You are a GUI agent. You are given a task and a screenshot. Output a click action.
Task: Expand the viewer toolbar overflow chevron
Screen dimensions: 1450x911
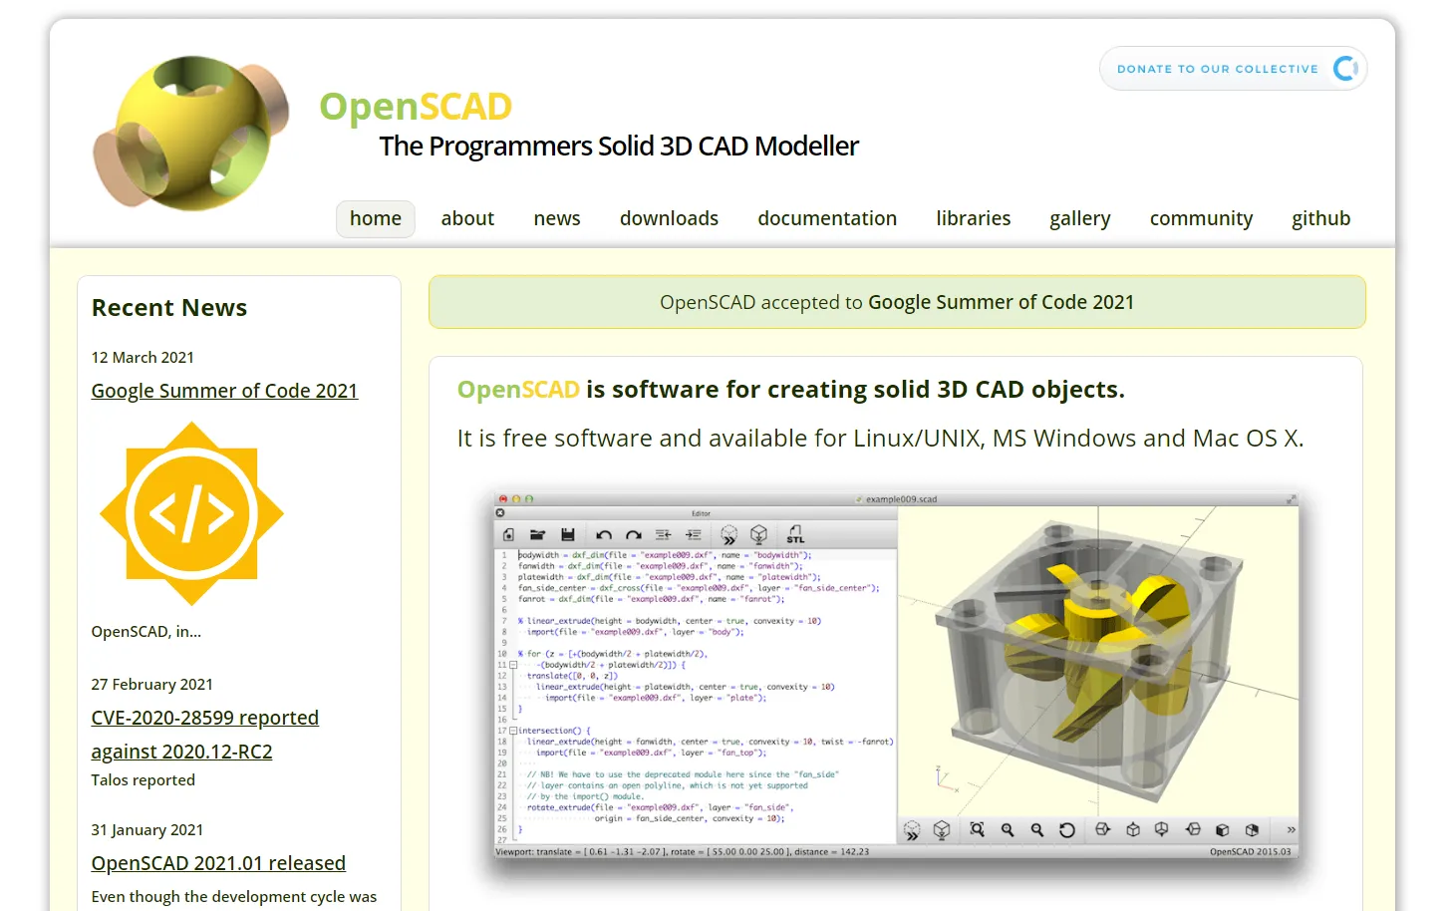1291,830
